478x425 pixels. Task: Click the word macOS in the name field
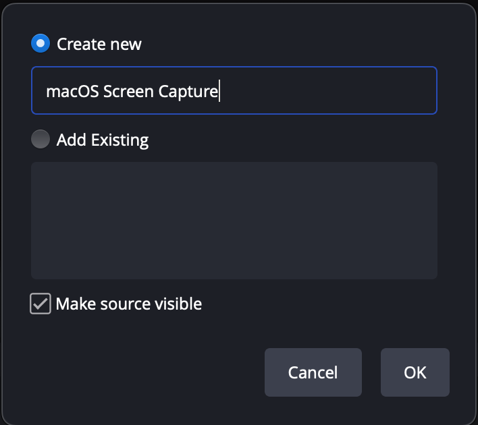point(72,91)
